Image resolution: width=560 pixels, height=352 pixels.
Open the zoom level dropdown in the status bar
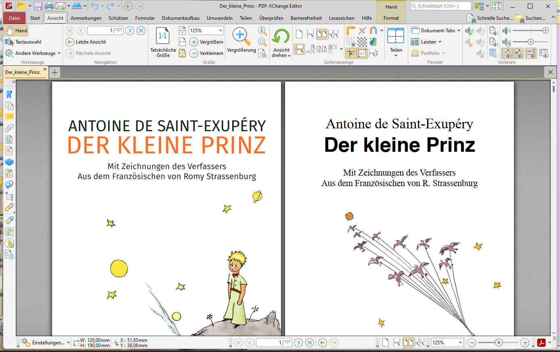tap(460, 343)
